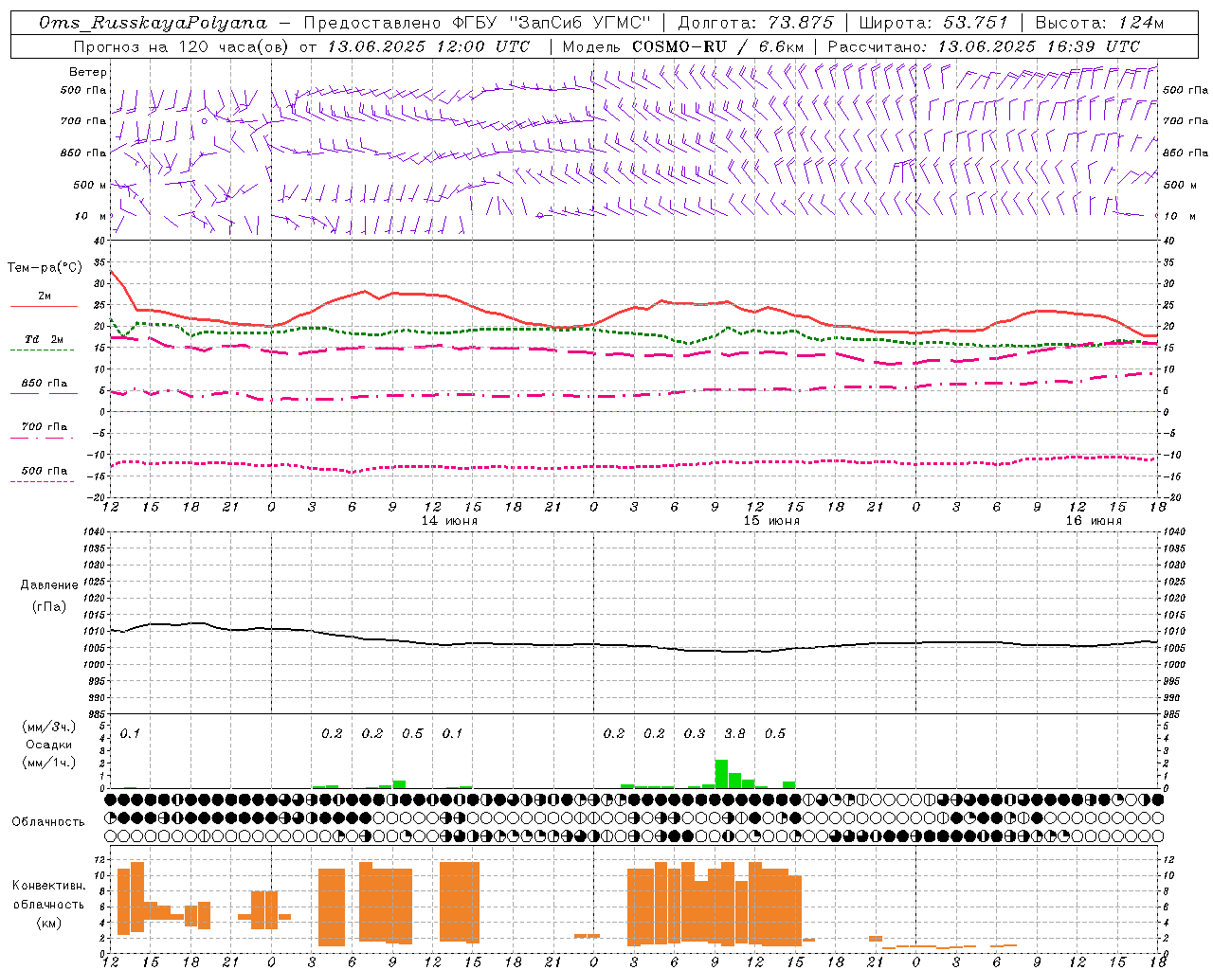Click the red 2м legend line
Image resolution: width=1213 pixels, height=970 pixels.
click(44, 307)
